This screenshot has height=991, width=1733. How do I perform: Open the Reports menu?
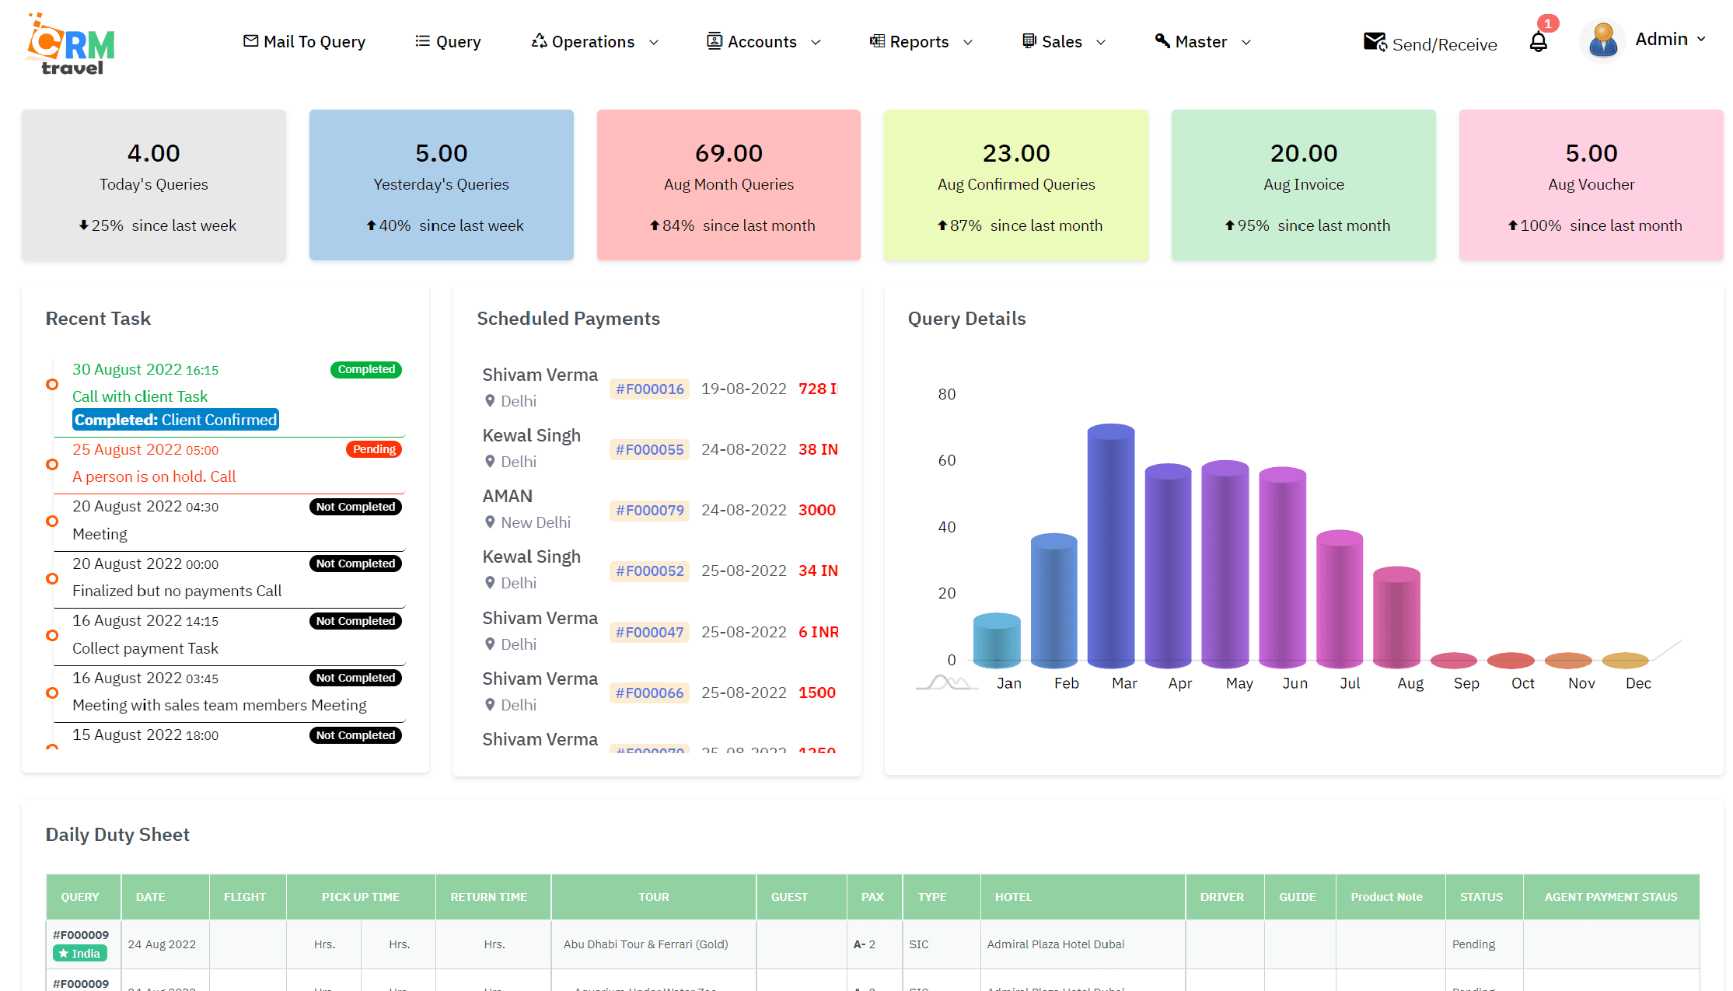coord(921,42)
